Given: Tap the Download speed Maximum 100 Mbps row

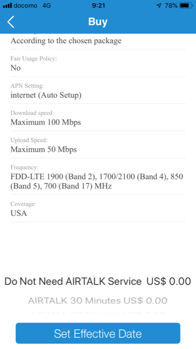Looking at the screenshot, I should click(x=98, y=117).
